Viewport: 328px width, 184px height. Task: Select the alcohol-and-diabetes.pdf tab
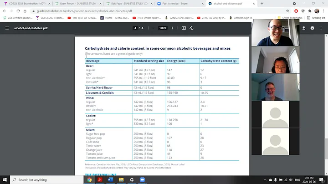(231, 4)
